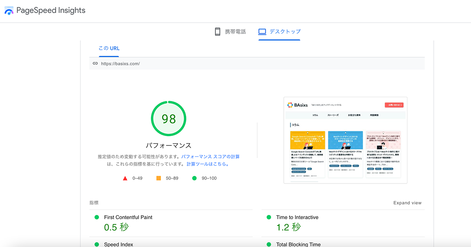Click the パフォーマンス heading text

tap(169, 145)
